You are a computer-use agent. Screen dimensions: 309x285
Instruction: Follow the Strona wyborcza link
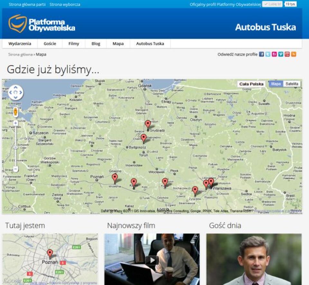click(x=65, y=4)
